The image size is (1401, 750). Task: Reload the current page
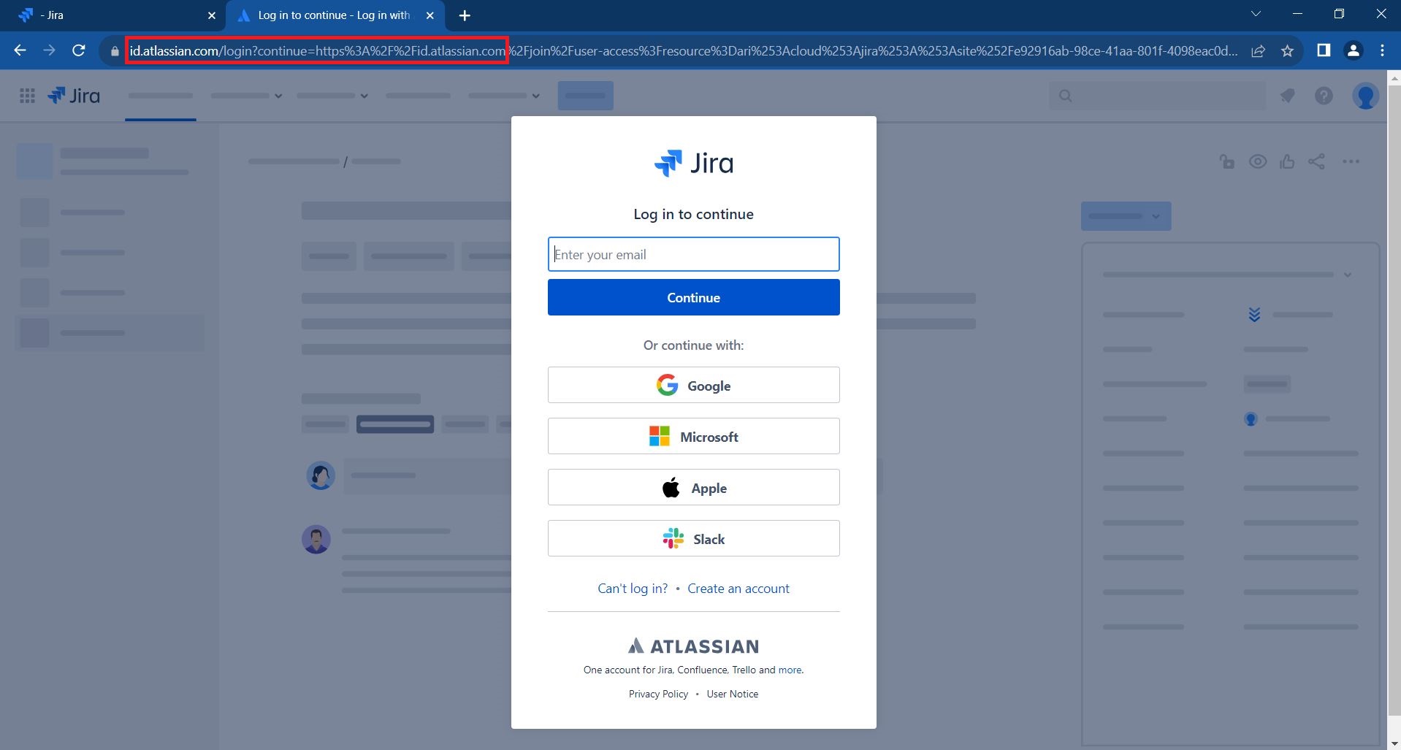pyautogui.click(x=79, y=50)
